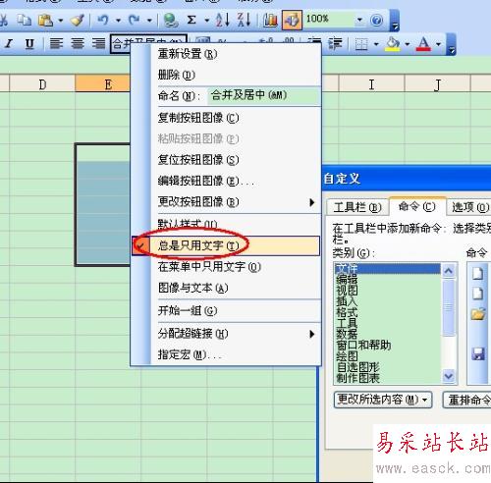Choose 指定宏 menu item
The height and width of the screenshot is (483, 491).
pyautogui.click(x=226, y=354)
